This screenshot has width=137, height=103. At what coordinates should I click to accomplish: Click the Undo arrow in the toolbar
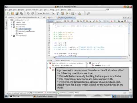coord(28,13)
